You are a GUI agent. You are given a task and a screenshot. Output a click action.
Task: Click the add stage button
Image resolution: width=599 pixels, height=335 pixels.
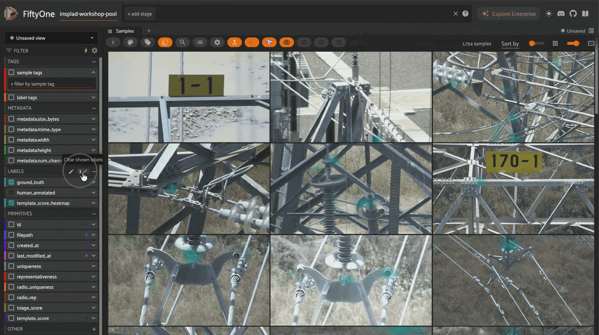140,14
